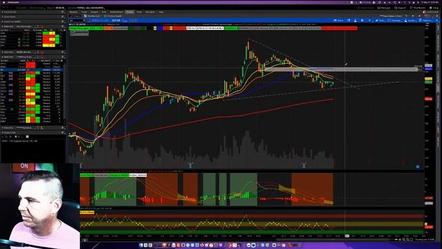
Task: Toggle OnDemand mode
Action: pyautogui.click(x=431, y=12)
